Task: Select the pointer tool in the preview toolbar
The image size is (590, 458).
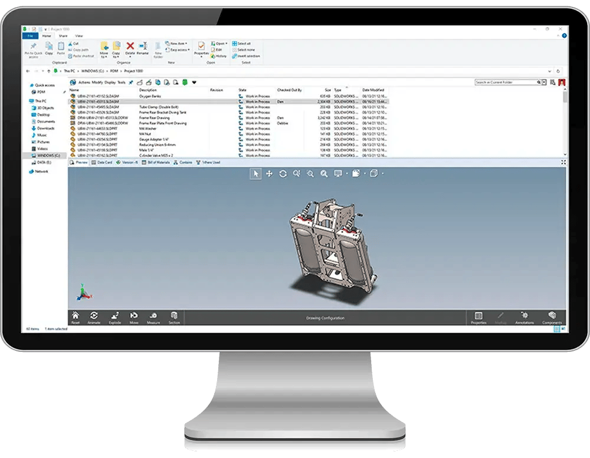Action: click(x=255, y=173)
